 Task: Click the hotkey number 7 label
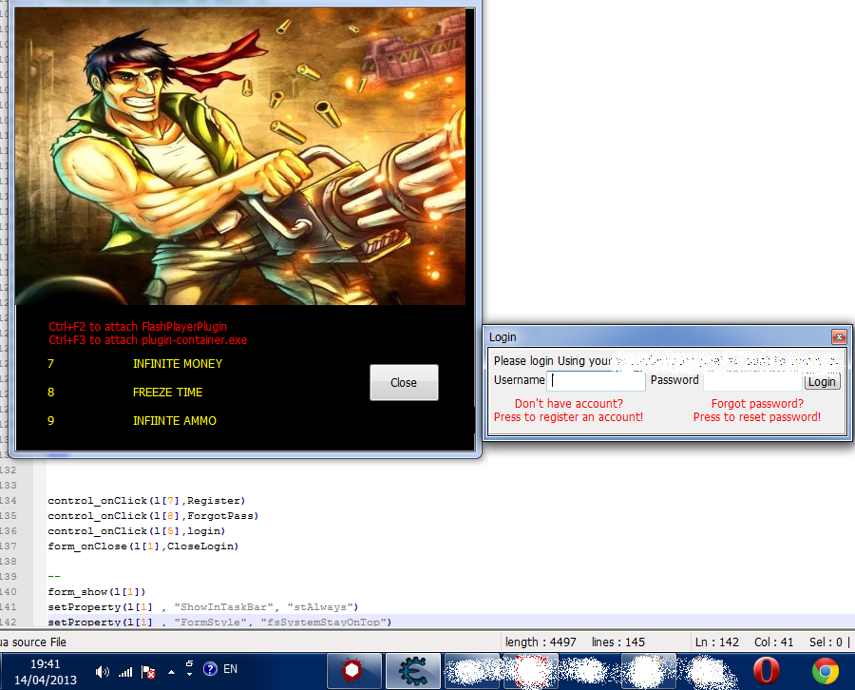point(50,364)
